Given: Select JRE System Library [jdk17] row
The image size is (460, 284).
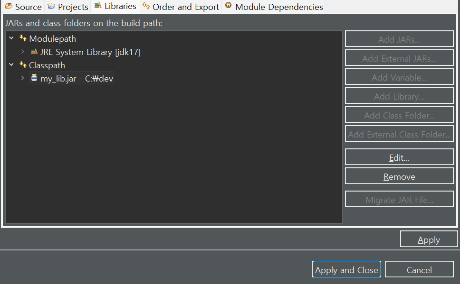Looking at the screenshot, I should click(x=90, y=52).
